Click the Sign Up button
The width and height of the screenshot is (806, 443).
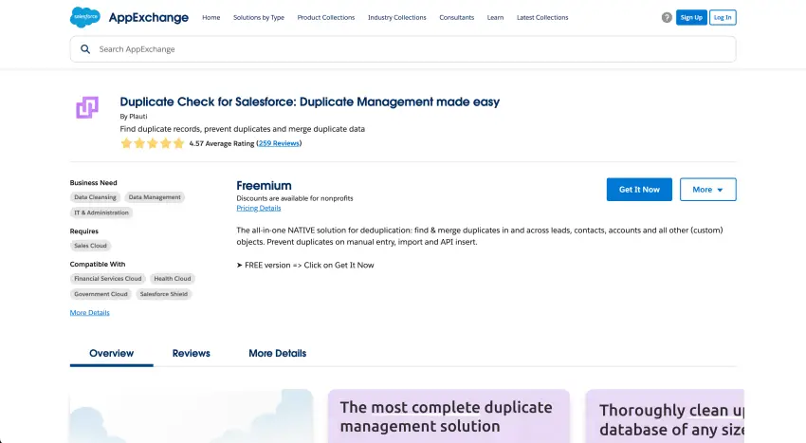pos(690,17)
